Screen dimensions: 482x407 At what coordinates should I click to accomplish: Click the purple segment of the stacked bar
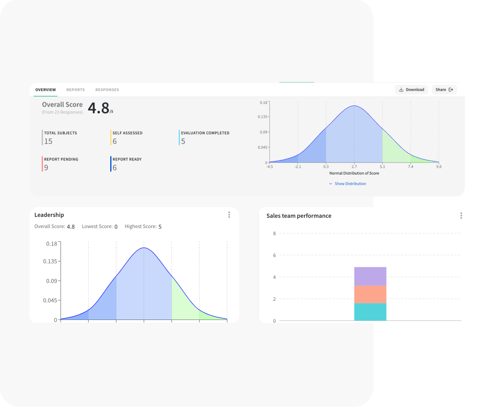pyautogui.click(x=370, y=276)
